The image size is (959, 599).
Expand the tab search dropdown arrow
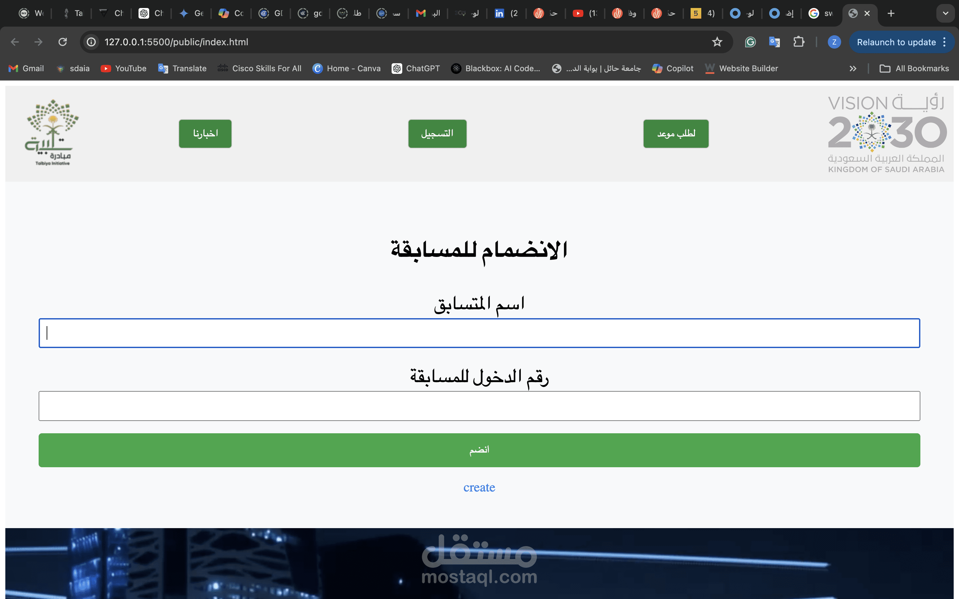[945, 13]
